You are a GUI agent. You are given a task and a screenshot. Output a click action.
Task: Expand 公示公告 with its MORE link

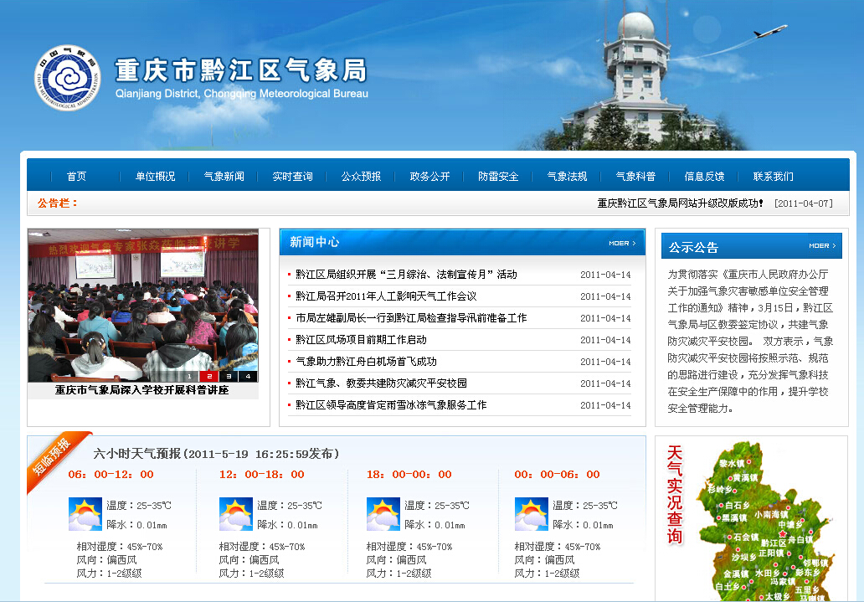[820, 246]
